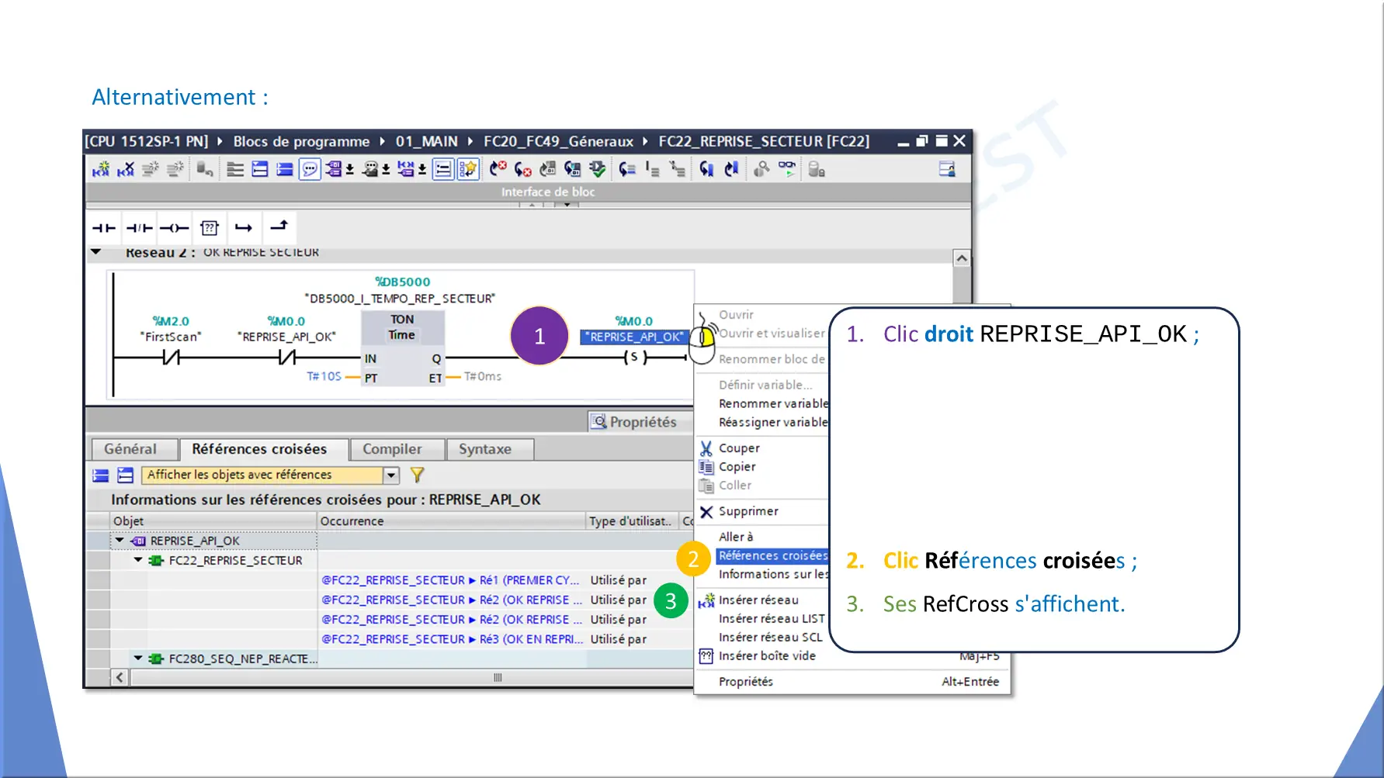The height and width of the screenshot is (778, 1384).
Task: Choose Couper from context menu
Action: (739, 448)
